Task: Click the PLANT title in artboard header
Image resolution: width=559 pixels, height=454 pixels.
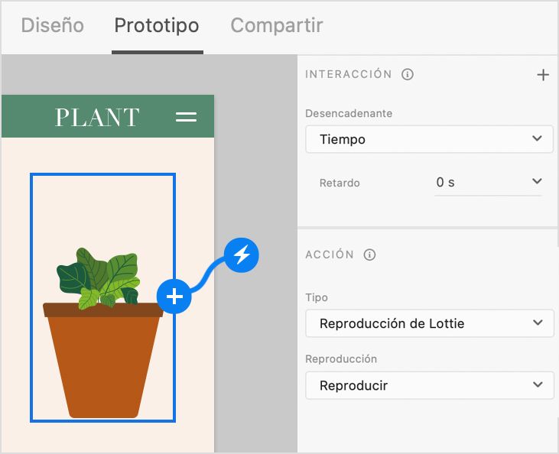Action: click(97, 117)
